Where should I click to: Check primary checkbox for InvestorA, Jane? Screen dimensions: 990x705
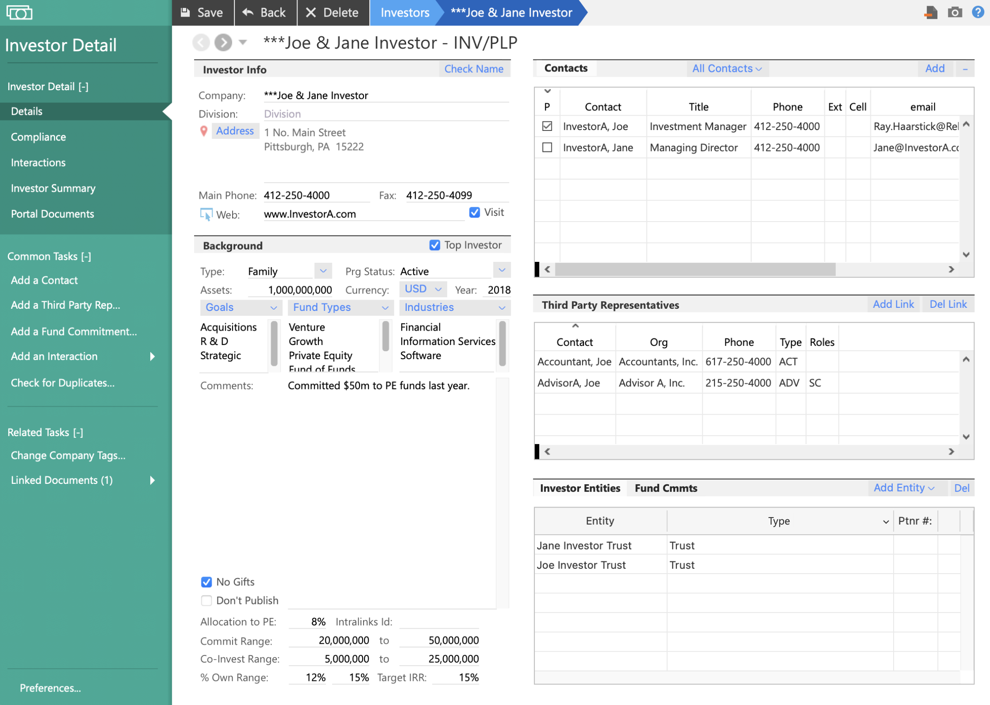coord(547,148)
